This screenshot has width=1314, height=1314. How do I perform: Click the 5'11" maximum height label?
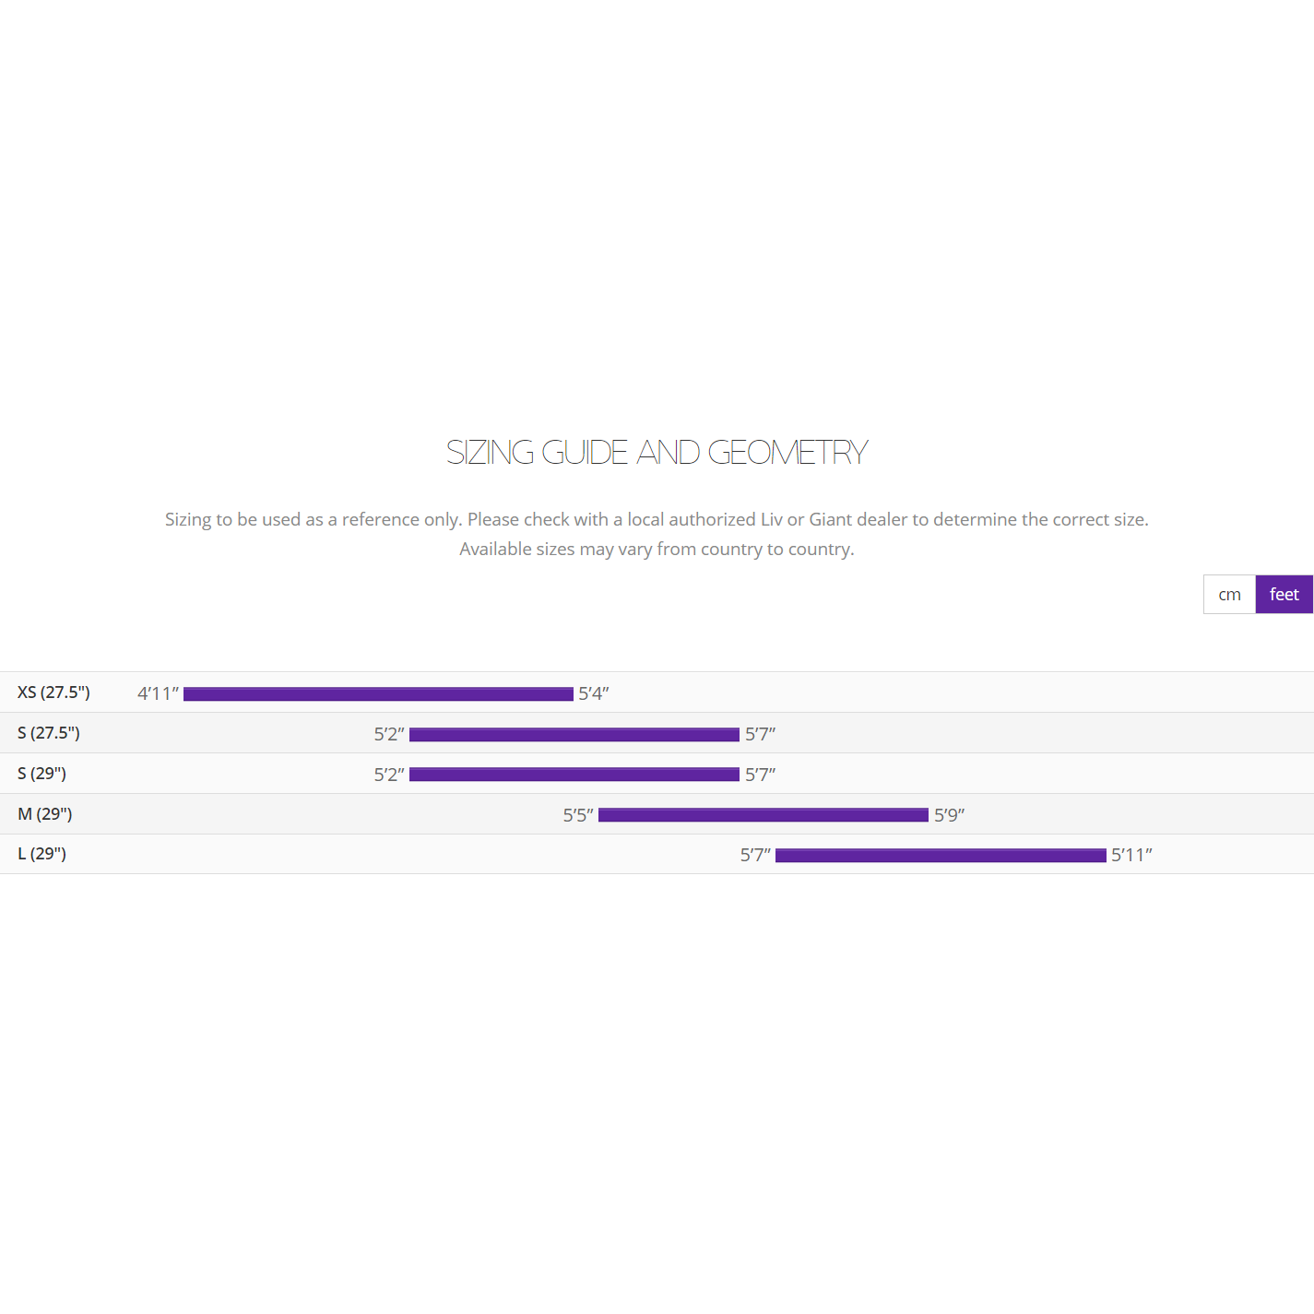(1131, 855)
